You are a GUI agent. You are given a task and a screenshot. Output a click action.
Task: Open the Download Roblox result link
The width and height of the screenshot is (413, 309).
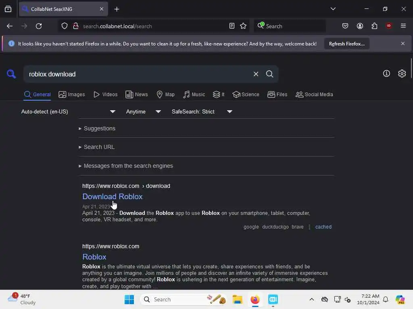tap(113, 196)
